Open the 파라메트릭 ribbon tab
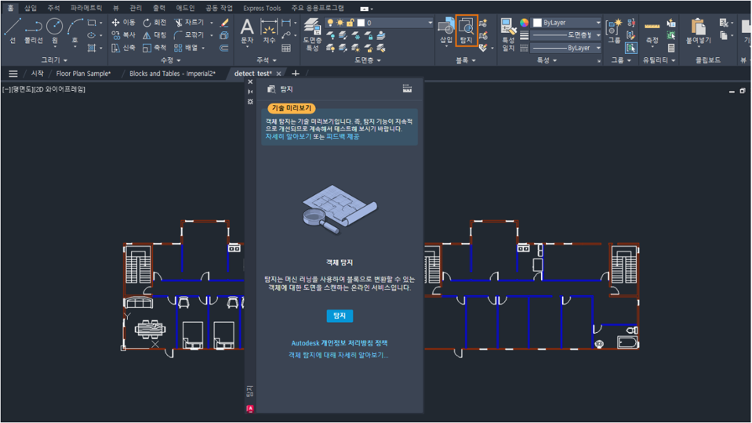The height and width of the screenshot is (423, 752). click(x=86, y=8)
